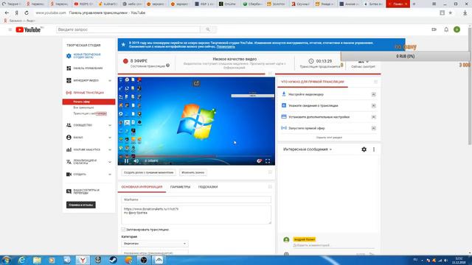Open All broadcasts in the sidebar
472x265 pixels.
pos(83,107)
